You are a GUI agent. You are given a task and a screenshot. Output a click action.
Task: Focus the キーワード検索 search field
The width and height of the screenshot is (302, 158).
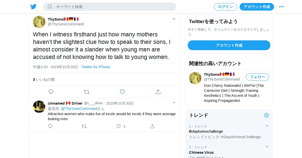click(113, 7)
